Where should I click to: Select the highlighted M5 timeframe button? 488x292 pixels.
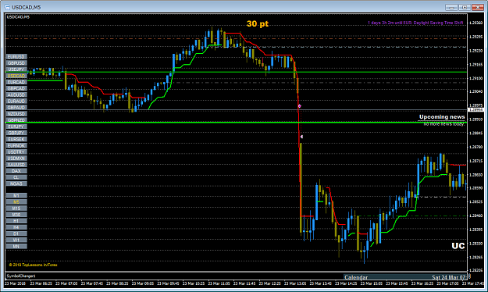click(16, 201)
